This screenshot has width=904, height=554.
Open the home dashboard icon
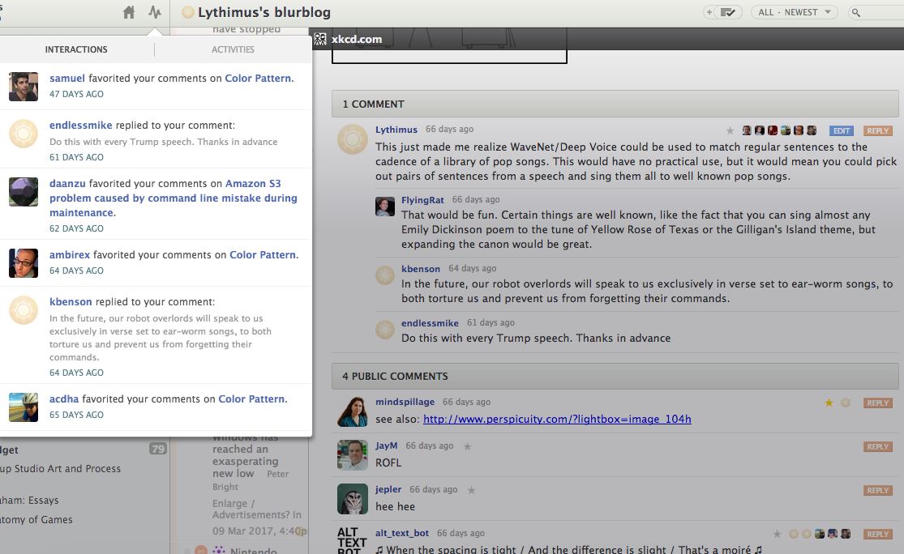click(129, 12)
